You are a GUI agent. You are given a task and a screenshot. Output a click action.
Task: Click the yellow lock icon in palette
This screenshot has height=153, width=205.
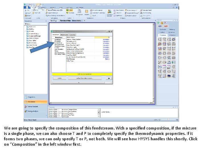pyautogui.click(x=162, y=23)
